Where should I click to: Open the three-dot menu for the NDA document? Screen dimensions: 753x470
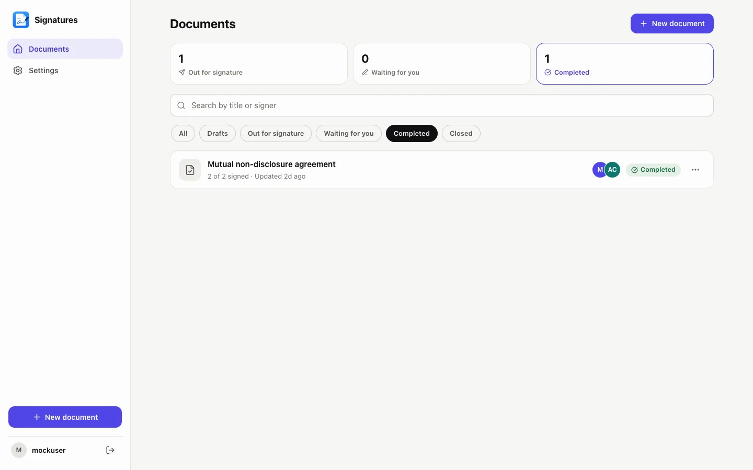pyautogui.click(x=695, y=170)
